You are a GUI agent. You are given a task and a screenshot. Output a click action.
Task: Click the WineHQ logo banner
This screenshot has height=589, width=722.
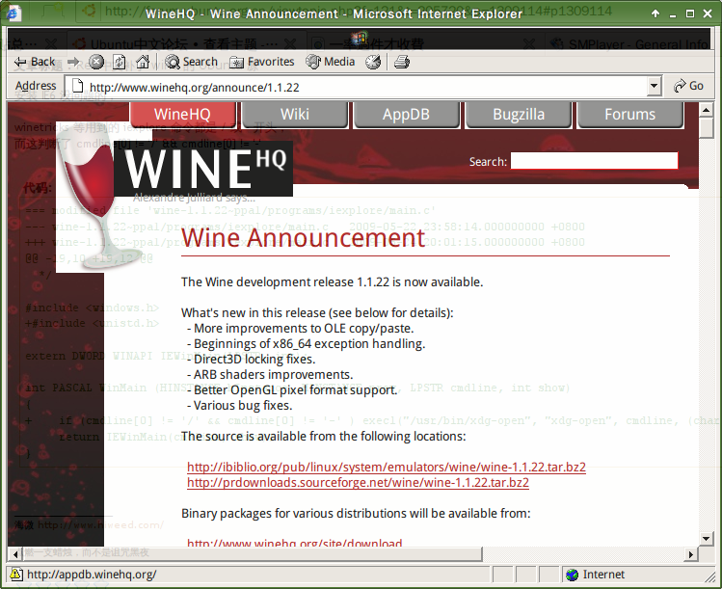pos(203,169)
